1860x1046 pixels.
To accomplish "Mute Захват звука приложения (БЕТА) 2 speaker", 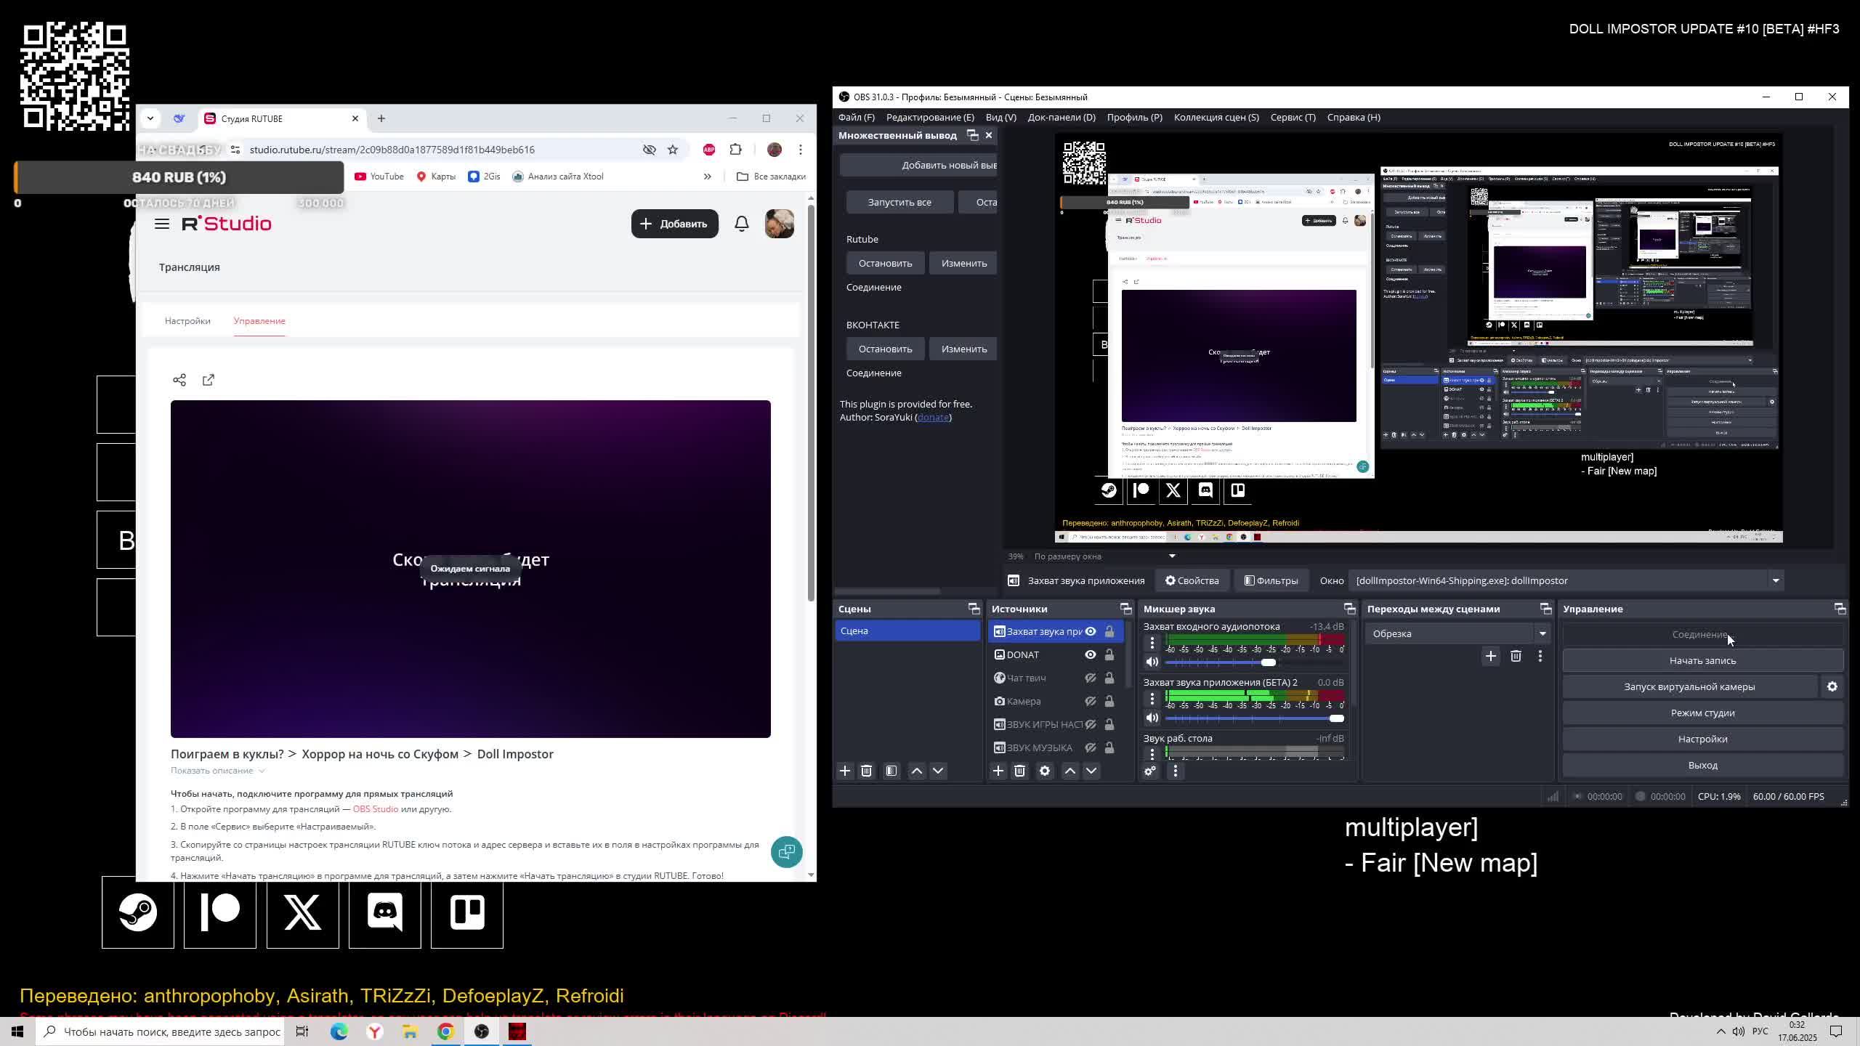I will 1152,718.
